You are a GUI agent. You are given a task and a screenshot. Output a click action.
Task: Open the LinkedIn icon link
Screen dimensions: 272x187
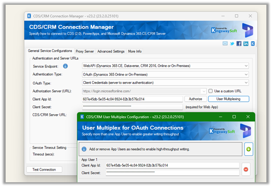(246, 44)
